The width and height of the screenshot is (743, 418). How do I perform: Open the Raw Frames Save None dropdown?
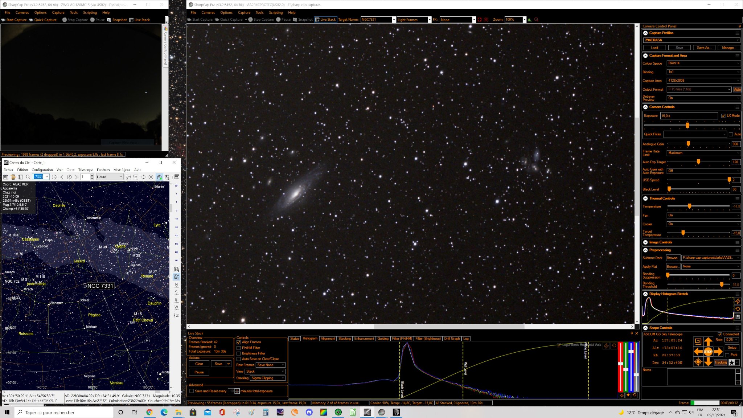click(x=271, y=365)
